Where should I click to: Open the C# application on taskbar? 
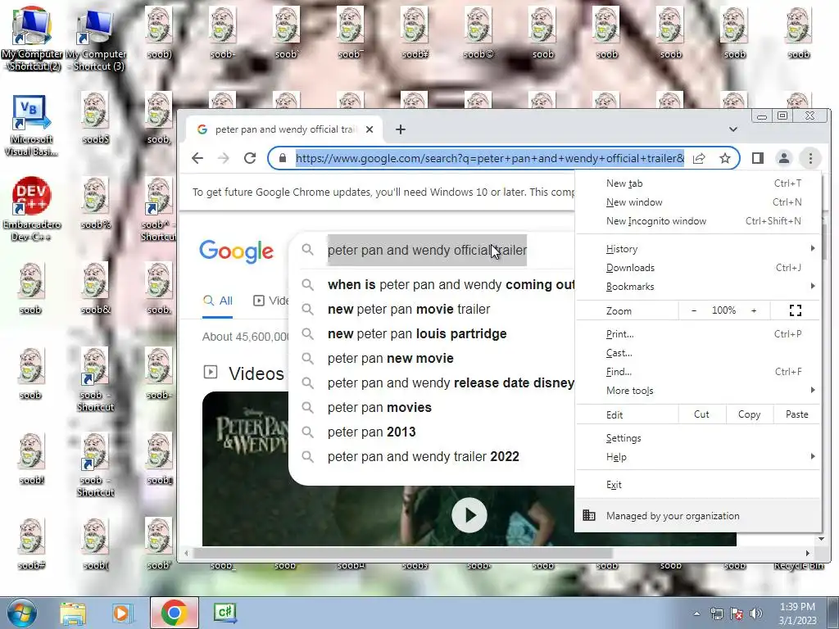pyautogui.click(x=225, y=613)
